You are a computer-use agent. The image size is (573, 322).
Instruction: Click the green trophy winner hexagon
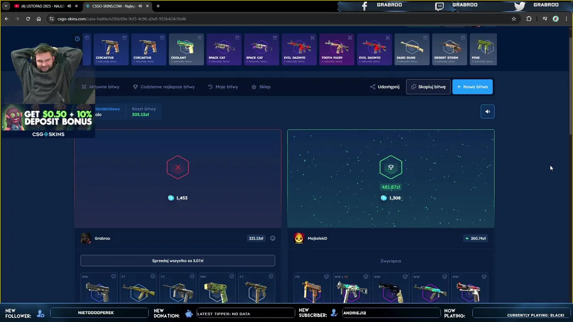point(391,167)
